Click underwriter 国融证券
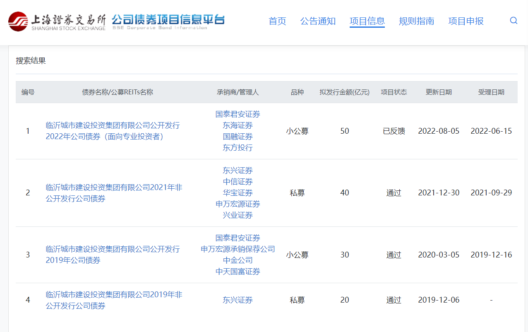The width and height of the screenshot is (528, 332). 238,137
